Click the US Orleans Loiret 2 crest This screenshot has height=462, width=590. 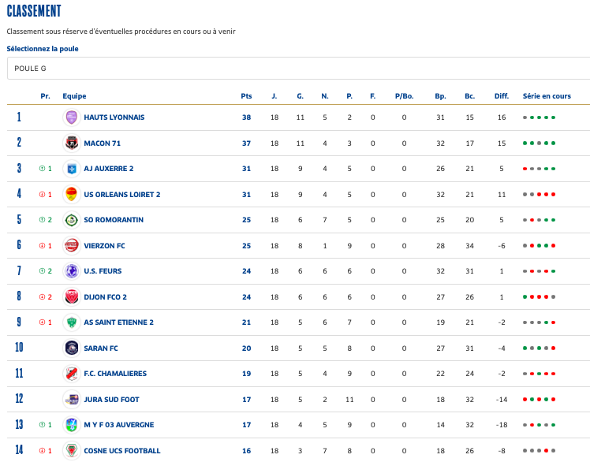(x=71, y=195)
